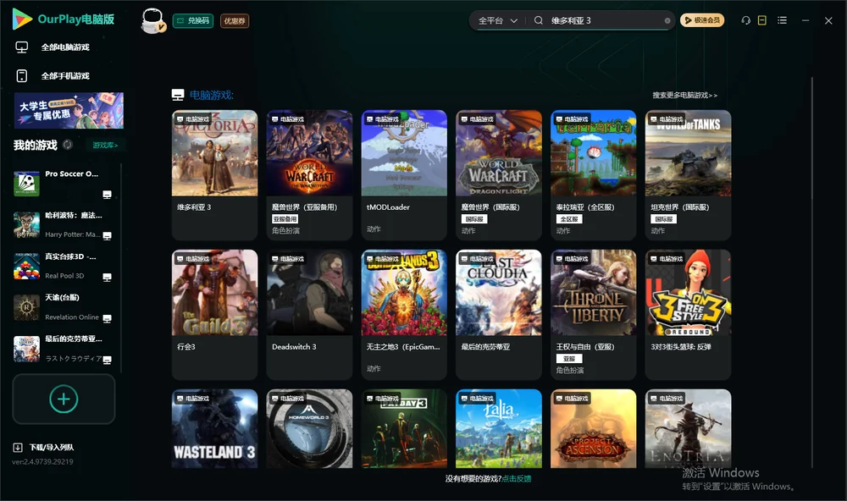The width and height of the screenshot is (847, 501).
Task: Open 搜索更多电脑游戏>> link
Action: point(684,95)
